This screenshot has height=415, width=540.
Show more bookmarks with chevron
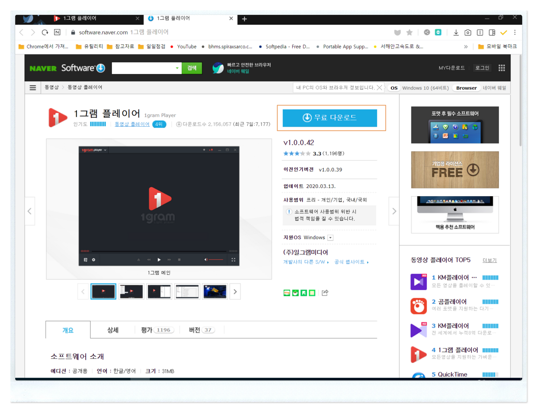pos(466,47)
